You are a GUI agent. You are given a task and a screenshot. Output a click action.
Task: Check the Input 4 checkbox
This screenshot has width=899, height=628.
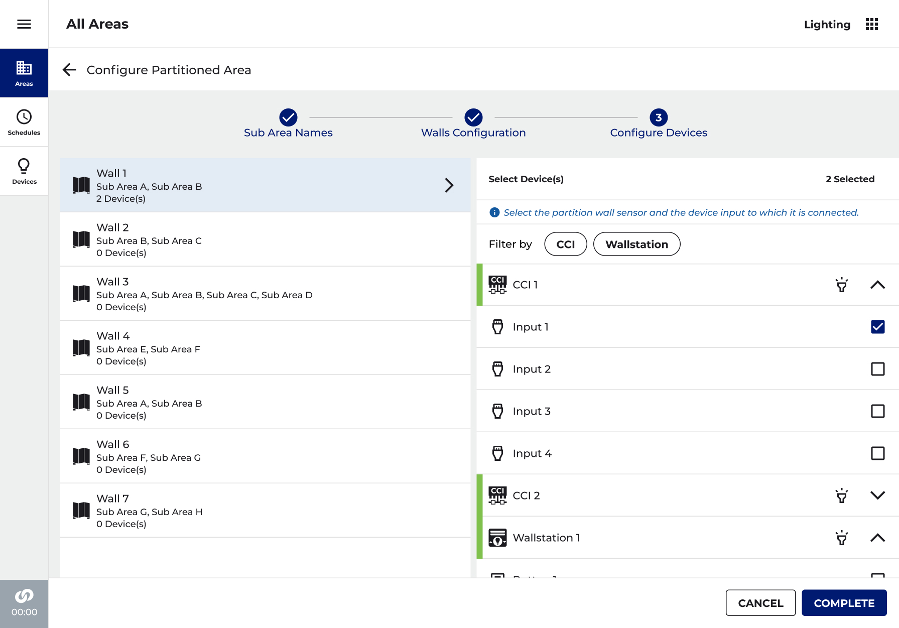(x=877, y=453)
